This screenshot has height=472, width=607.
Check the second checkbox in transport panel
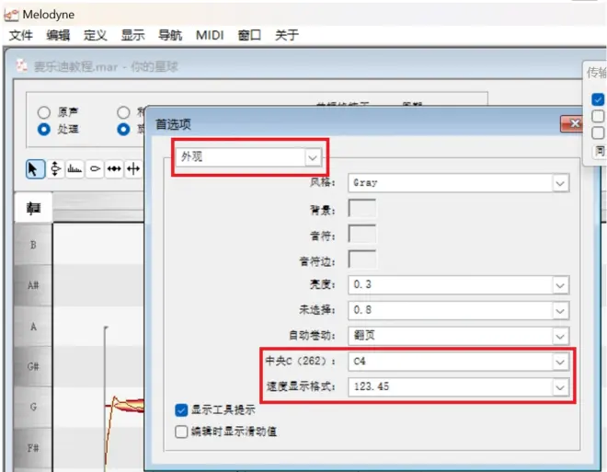(x=598, y=116)
